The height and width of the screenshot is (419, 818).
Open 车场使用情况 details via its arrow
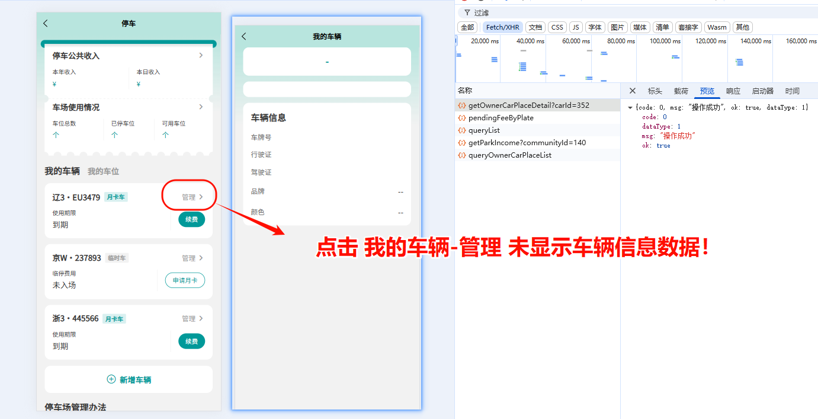tap(201, 108)
